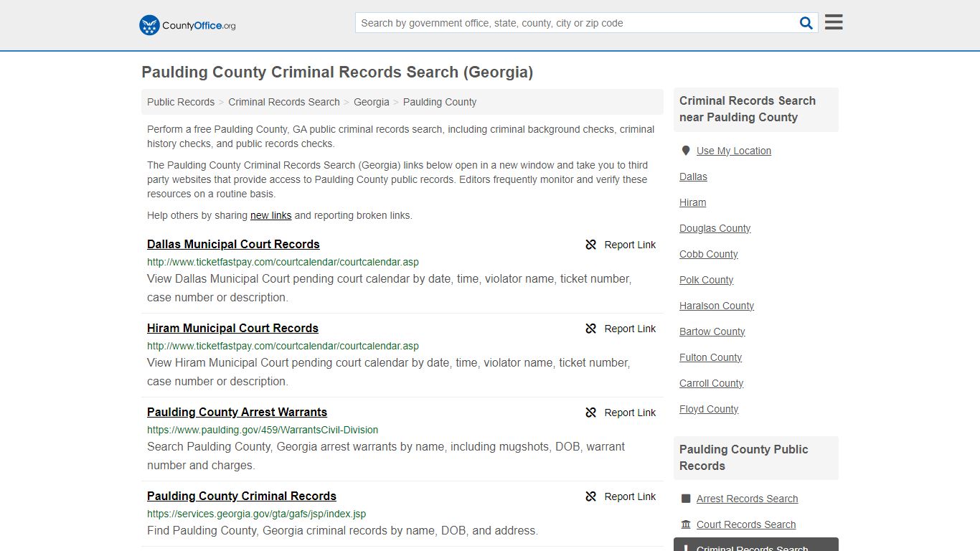Select Georgia in the breadcrumb trail
980x551 pixels.
pyautogui.click(x=371, y=102)
